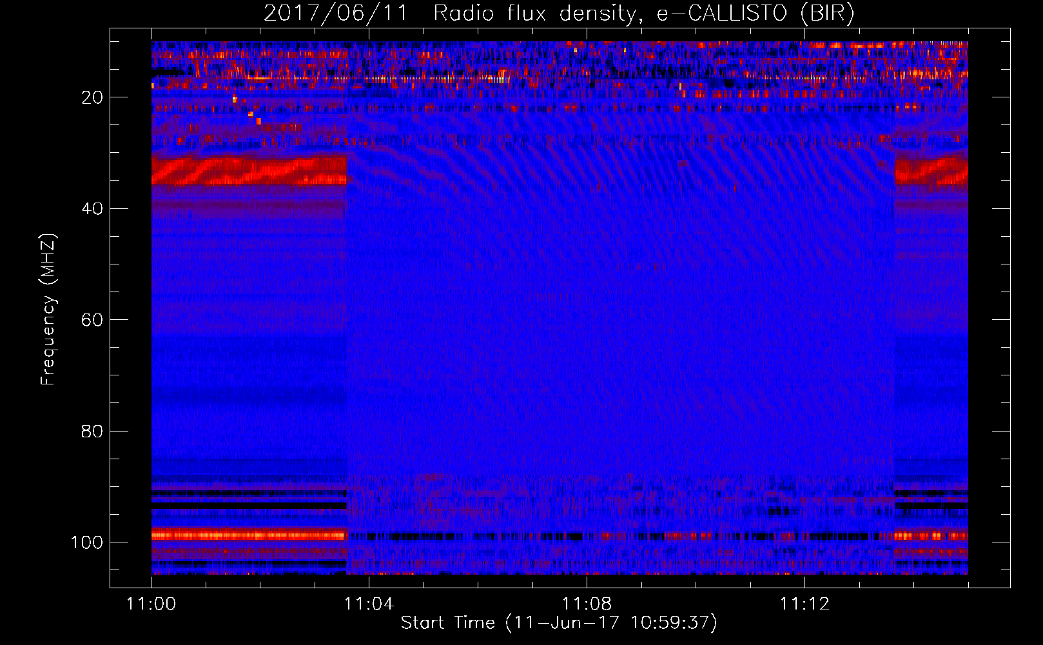Click the '11:12' time tick label
This screenshot has height=645, width=1043.
pos(804,604)
